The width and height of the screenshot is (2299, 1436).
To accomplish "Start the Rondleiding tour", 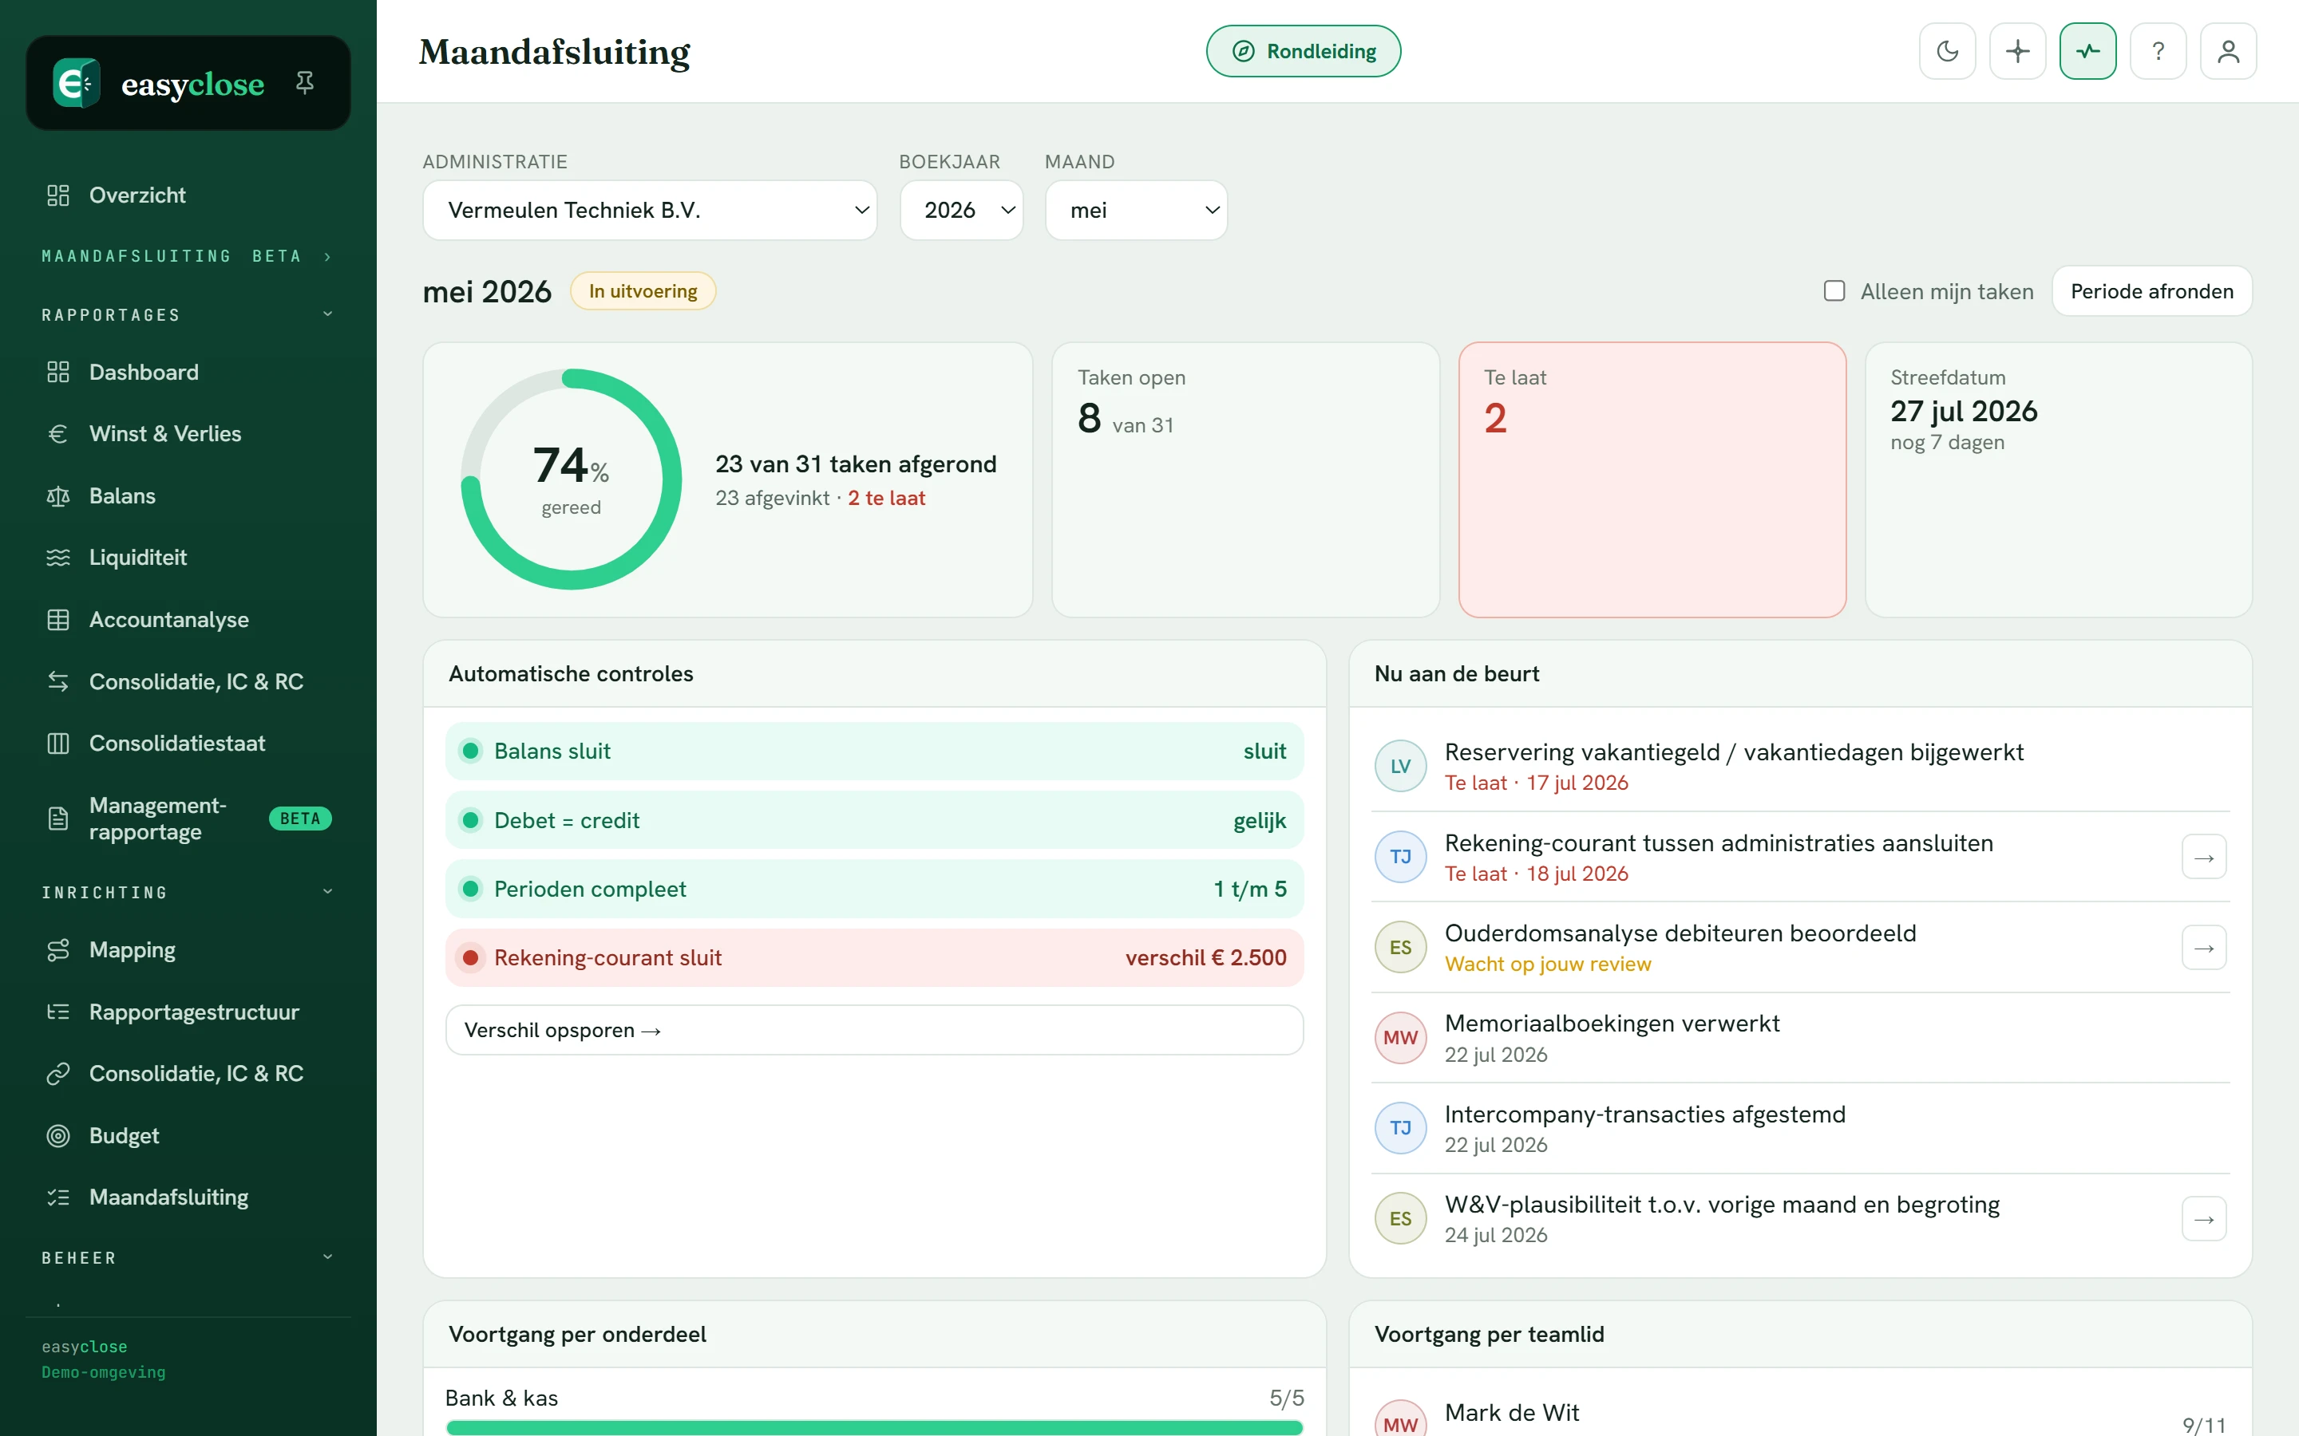I will (x=1304, y=51).
